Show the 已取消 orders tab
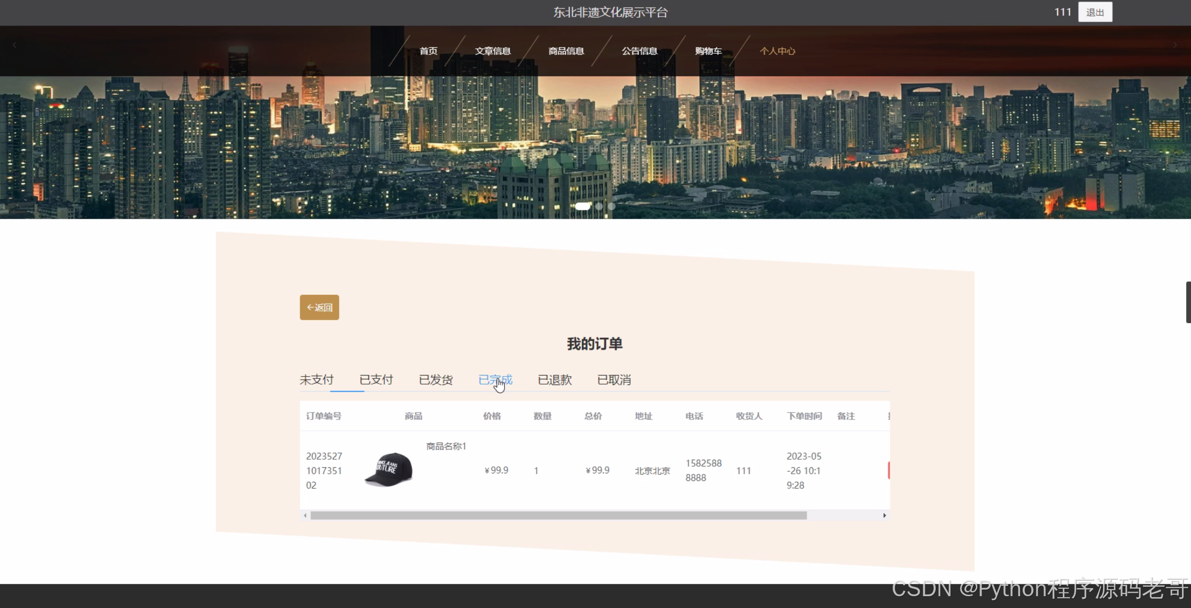Screen dimensions: 1191x608 (x=614, y=380)
